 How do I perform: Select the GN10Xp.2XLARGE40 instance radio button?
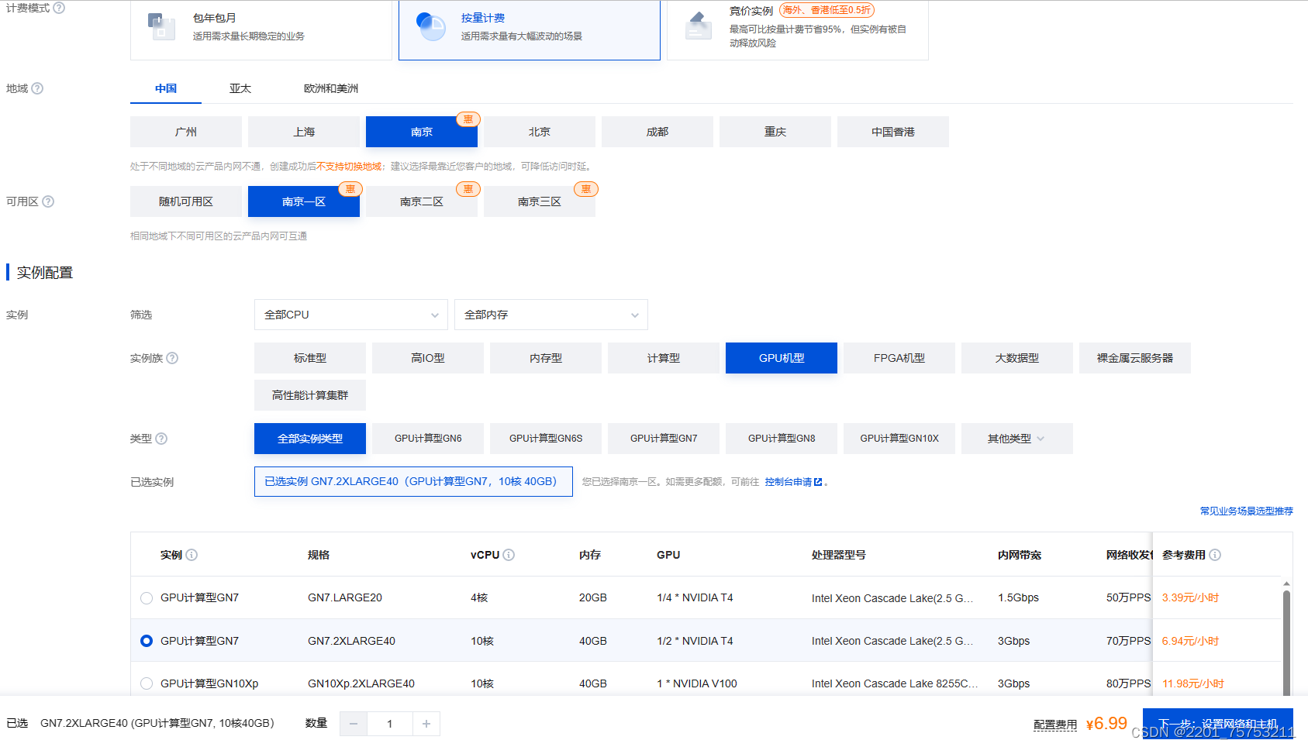point(147,683)
